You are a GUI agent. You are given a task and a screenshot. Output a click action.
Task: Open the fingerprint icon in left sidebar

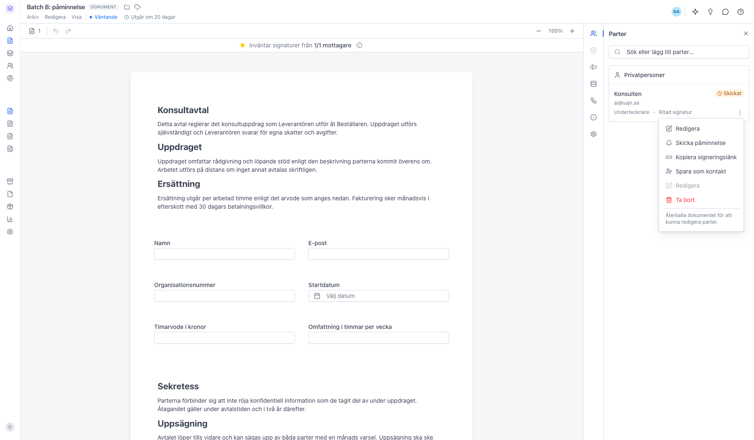tap(10, 78)
